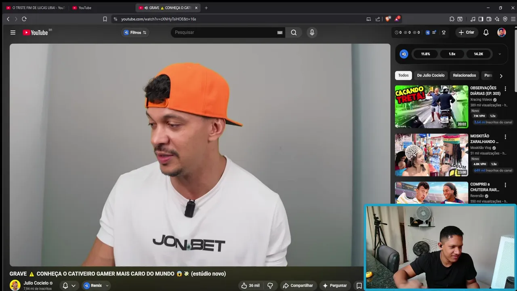Click the 1.5x stat pill
This screenshot has width=517, height=291.
click(452, 54)
